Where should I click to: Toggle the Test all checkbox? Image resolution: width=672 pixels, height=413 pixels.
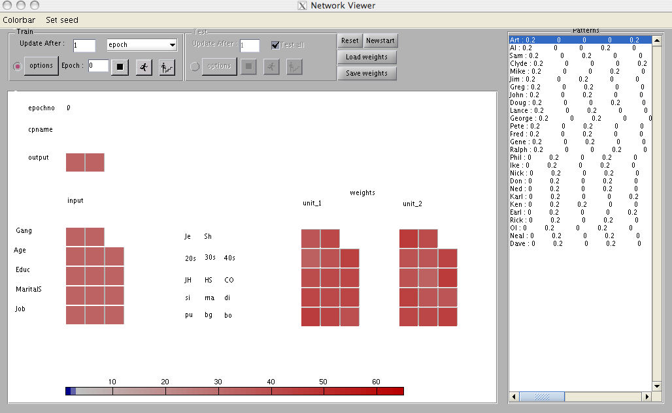275,45
